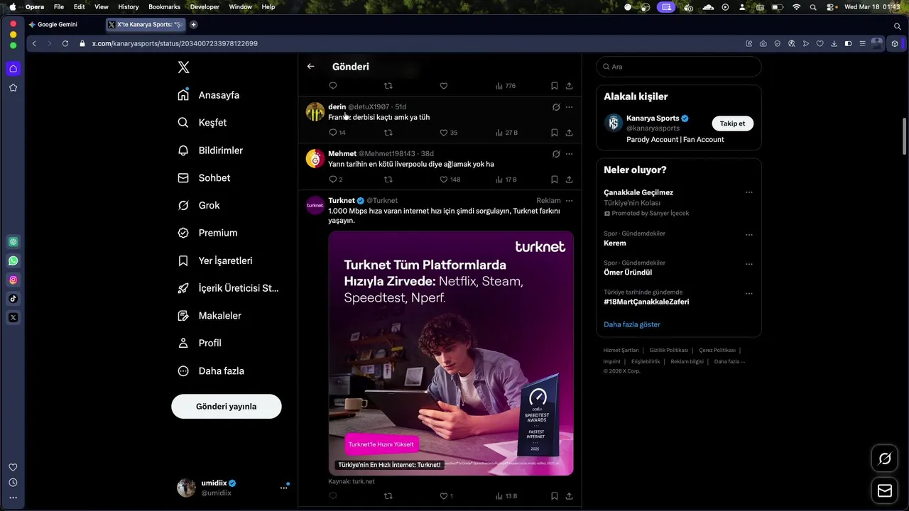Open Çanakkale Geçilmez trend options
This screenshot has width=909, height=511.
click(x=749, y=192)
